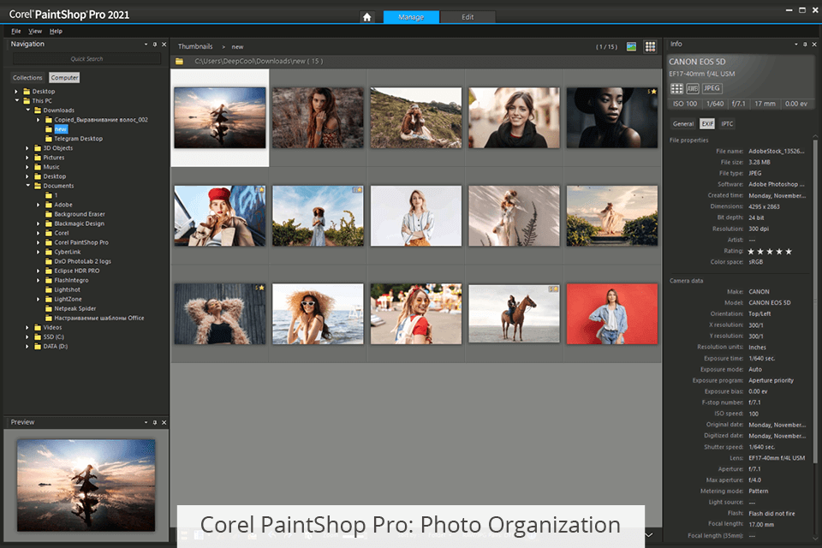822x548 pixels.
Task: Show the Collections view in Navigation
Action: 27,78
